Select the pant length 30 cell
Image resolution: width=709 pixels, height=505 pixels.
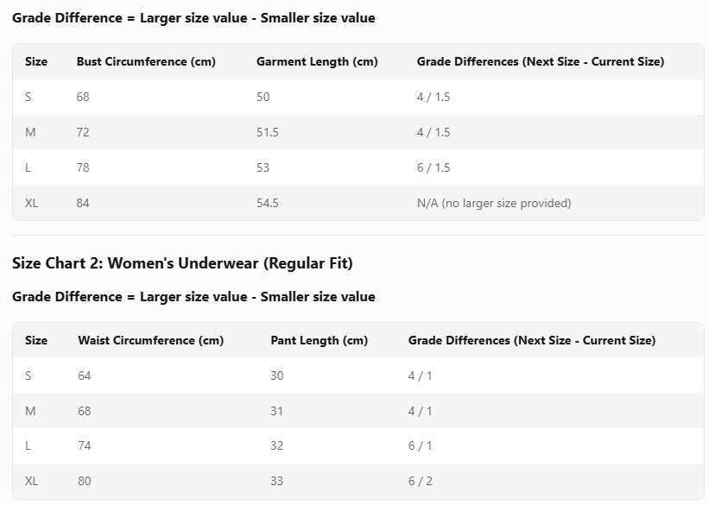click(277, 376)
